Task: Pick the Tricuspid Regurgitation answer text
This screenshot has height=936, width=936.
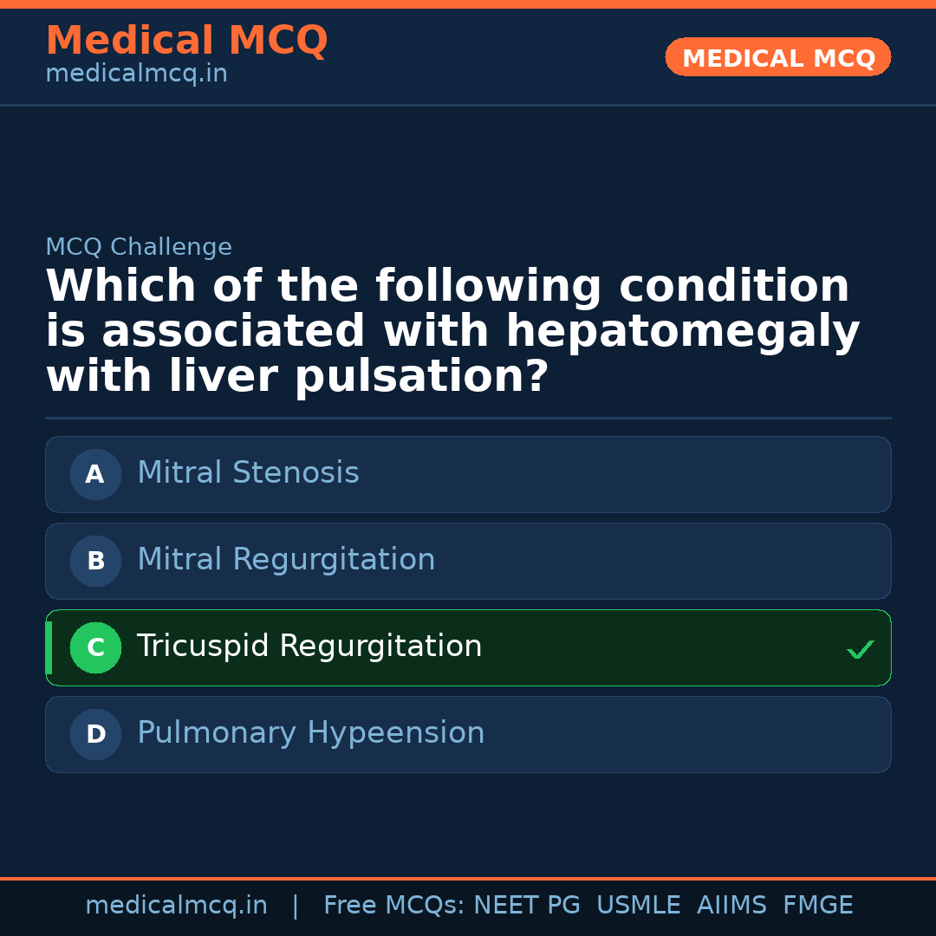Action: [x=309, y=647]
